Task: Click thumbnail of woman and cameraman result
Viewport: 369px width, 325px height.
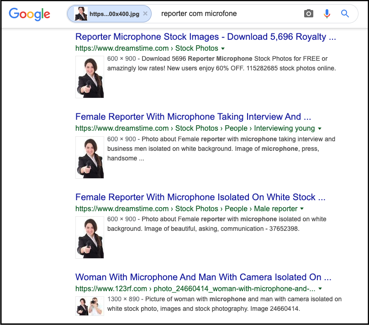Action: (x=90, y=306)
